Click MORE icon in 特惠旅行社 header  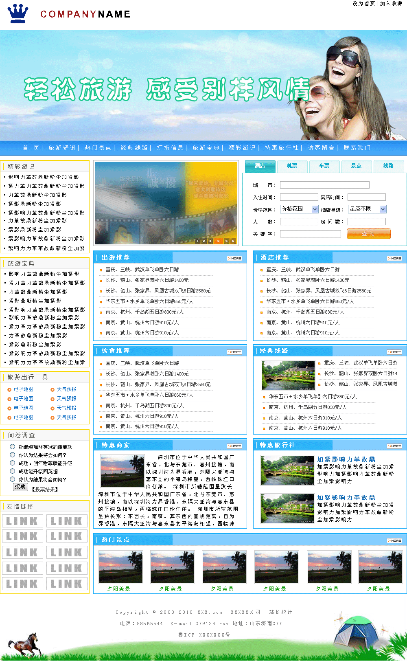point(394,446)
